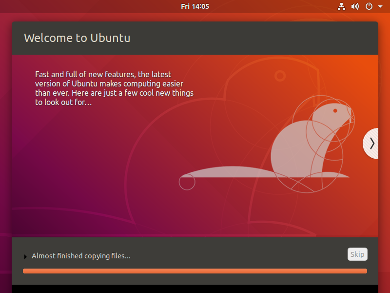
Task: Open the Fri 14:05 clock menu
Action: click(195, 6)
